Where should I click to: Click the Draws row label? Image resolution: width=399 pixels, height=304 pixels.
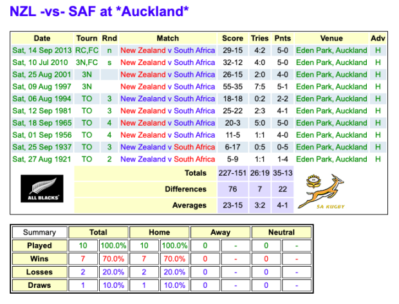point(40,285)
